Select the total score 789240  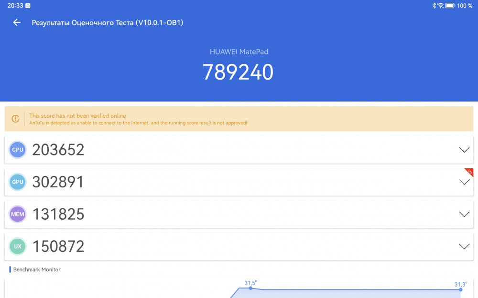pyautogui.click(x=238, y=72)
